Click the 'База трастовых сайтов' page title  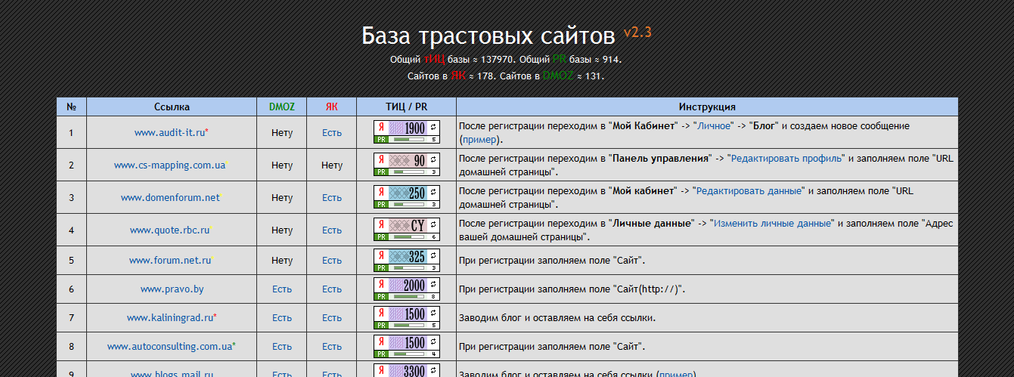click(488, 36)
